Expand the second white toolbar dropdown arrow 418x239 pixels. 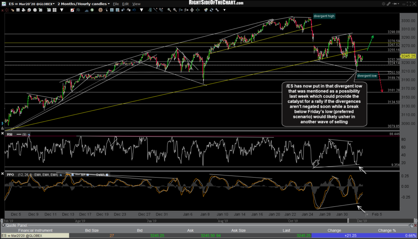point(141,10)
